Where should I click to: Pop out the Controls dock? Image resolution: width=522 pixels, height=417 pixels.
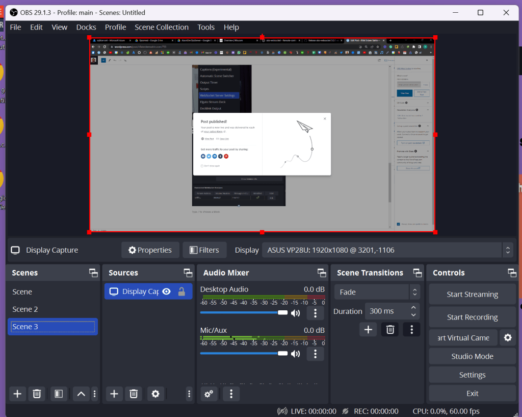[x=512, y=273]
